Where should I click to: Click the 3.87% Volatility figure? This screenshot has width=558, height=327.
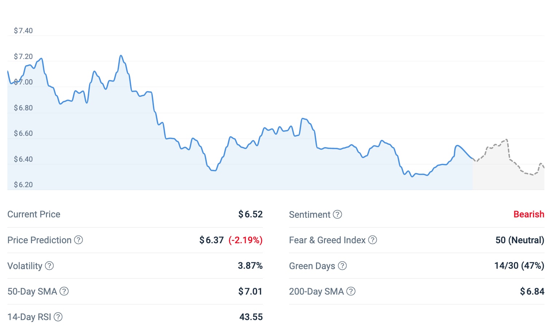click(x=250, y=266)
